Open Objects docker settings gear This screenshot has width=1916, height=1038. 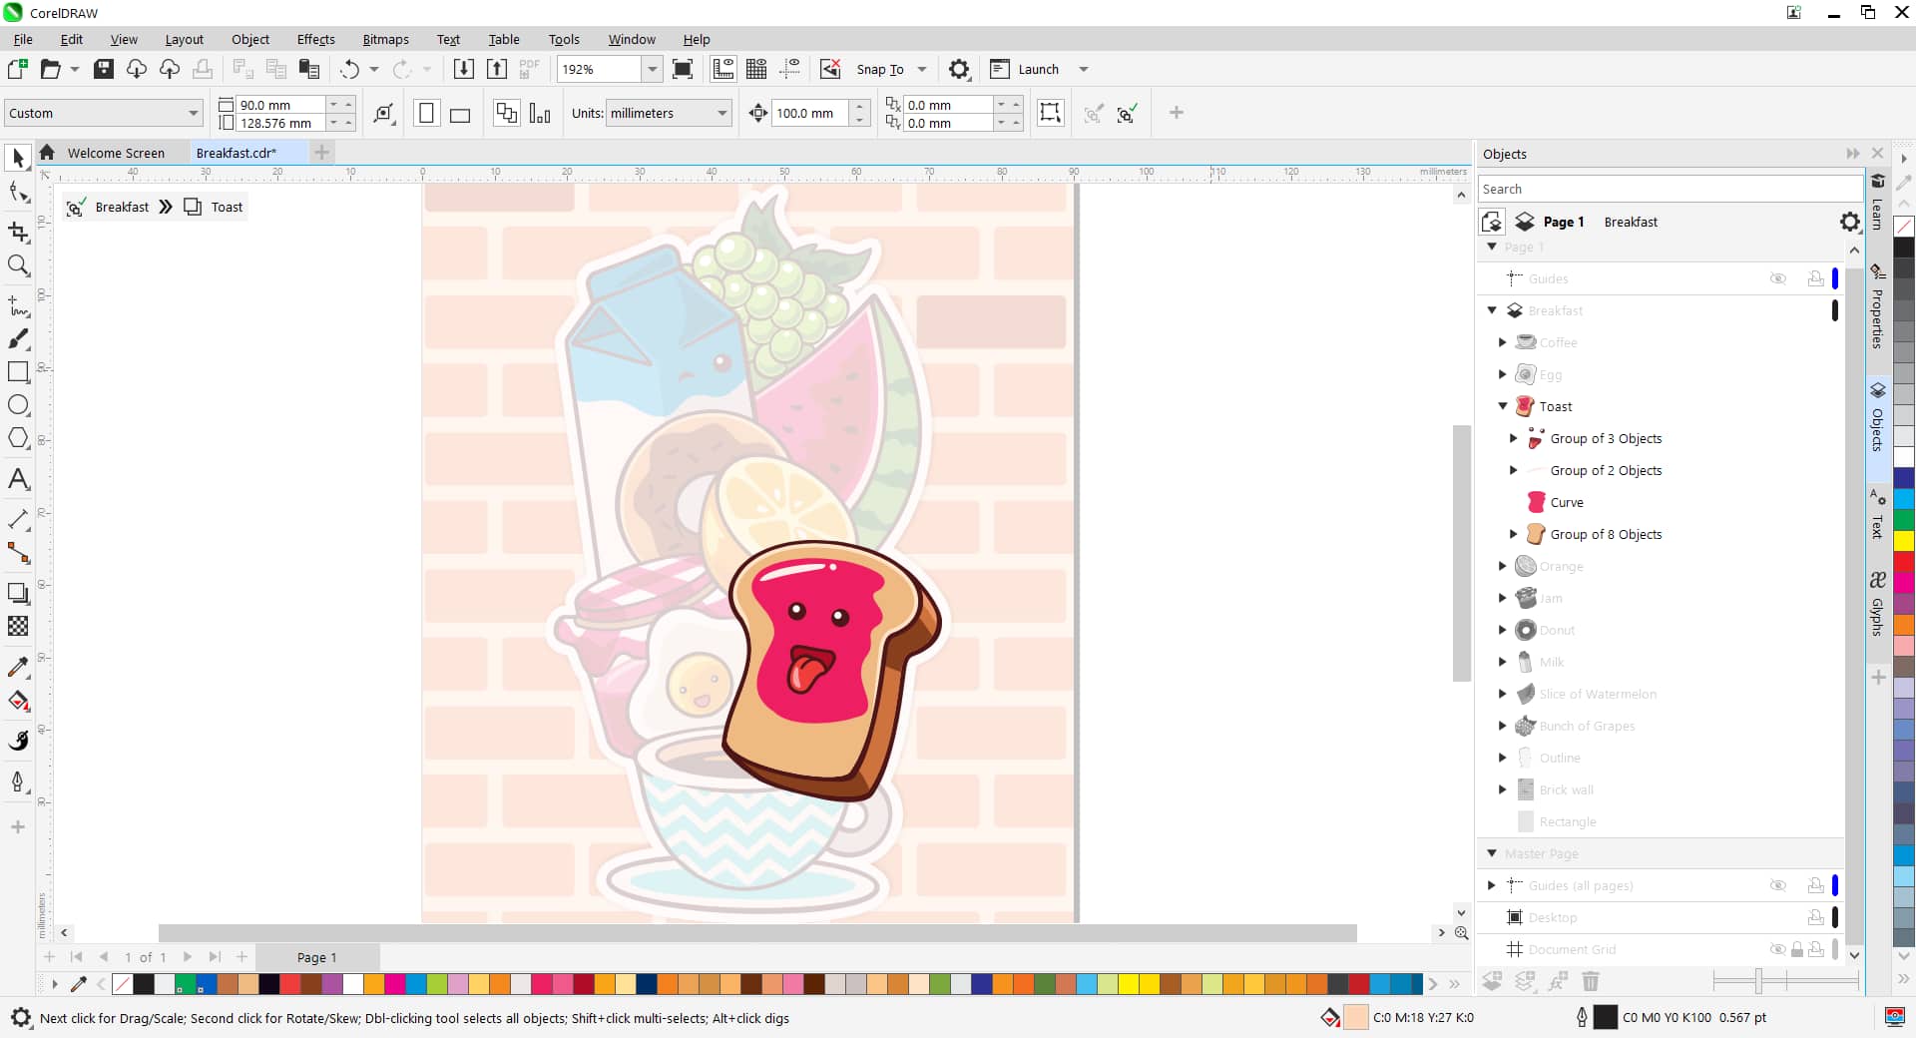pos(1849,222)
